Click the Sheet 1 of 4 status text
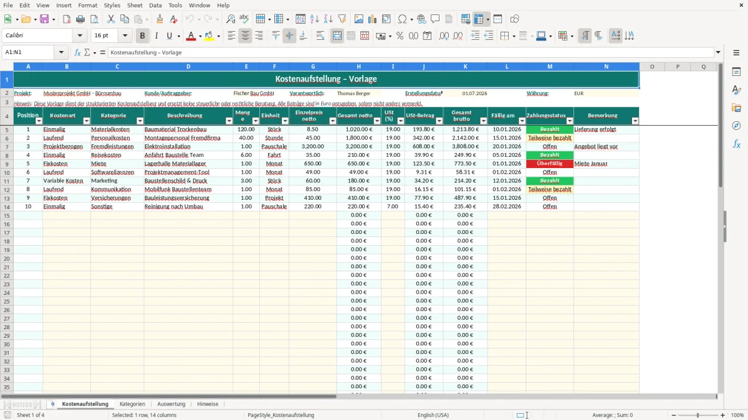The image size is (748, 420). (x=31, y=415)
